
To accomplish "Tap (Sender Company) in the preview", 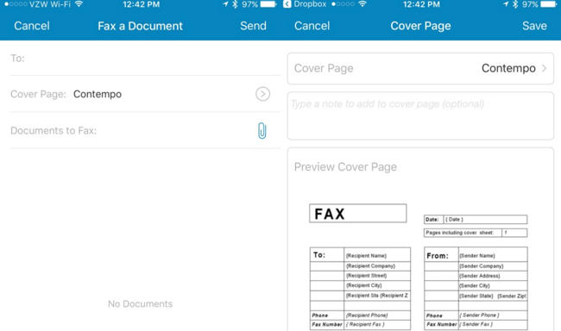I will pyautogui.click(x=482, y=266).
